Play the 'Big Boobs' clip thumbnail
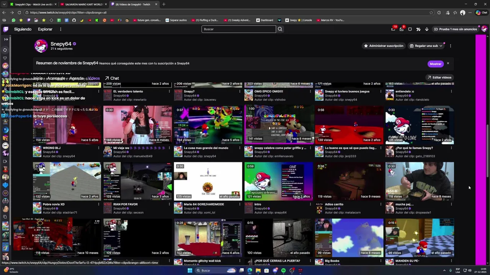The width and height of the screenshot is (490, 275). (x=349, y=238)
